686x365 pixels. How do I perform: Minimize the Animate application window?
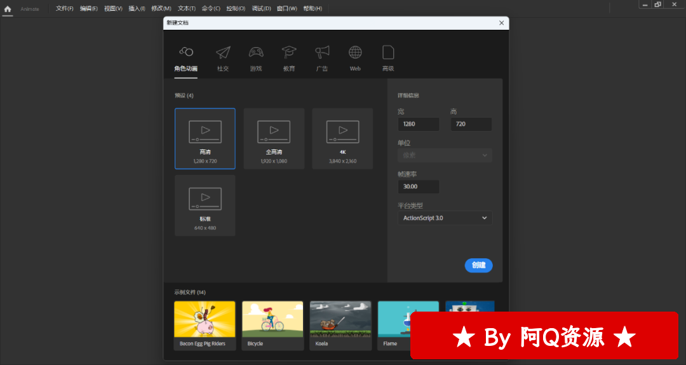click(645, 5)
